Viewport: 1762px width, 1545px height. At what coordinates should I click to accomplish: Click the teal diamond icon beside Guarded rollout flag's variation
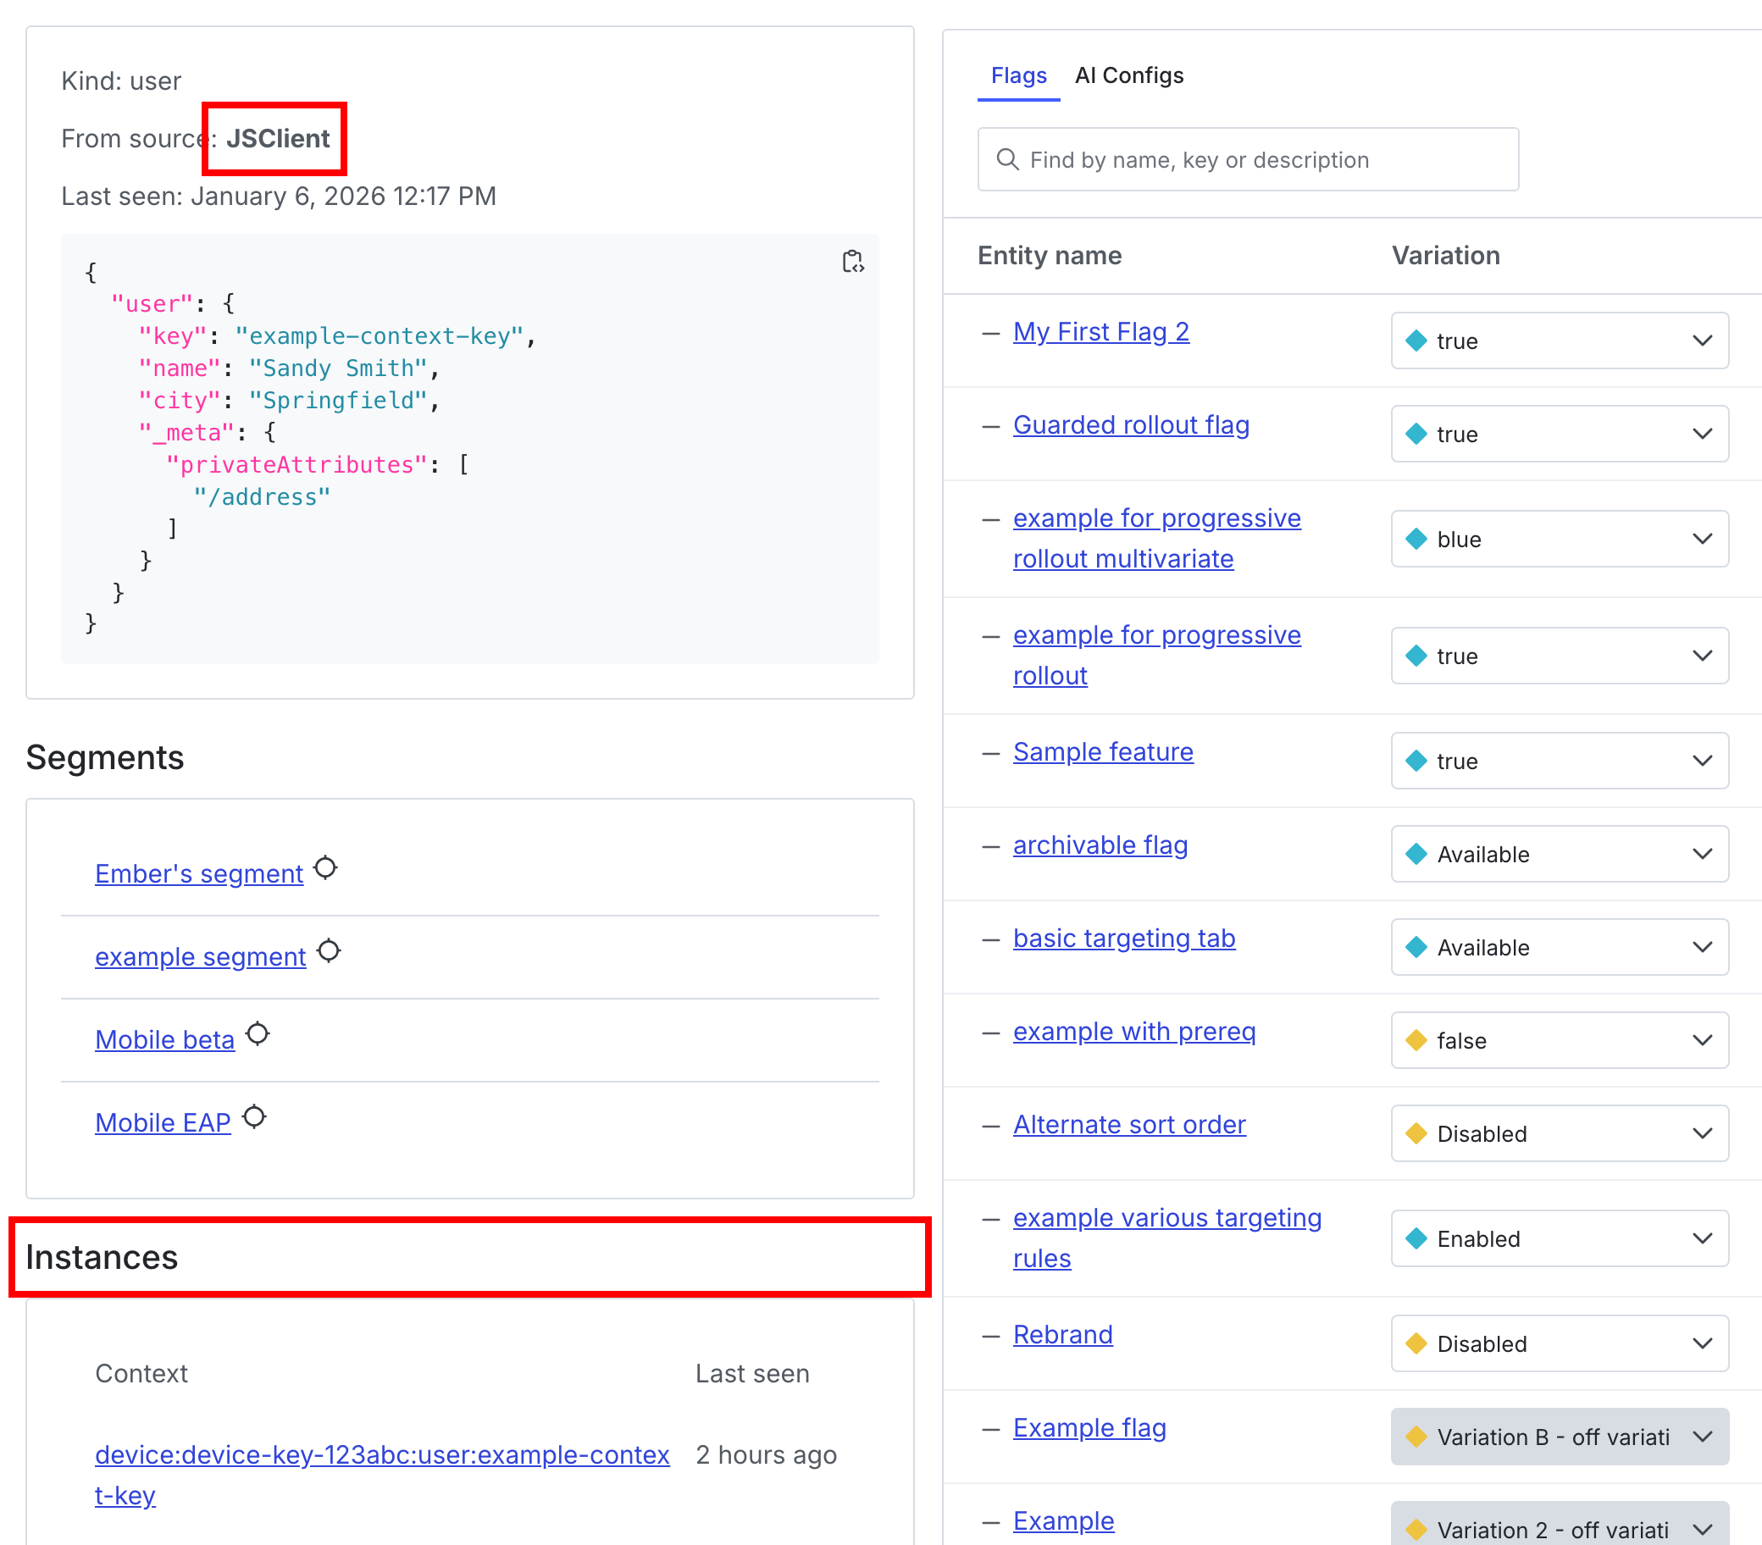point(1416,434)
